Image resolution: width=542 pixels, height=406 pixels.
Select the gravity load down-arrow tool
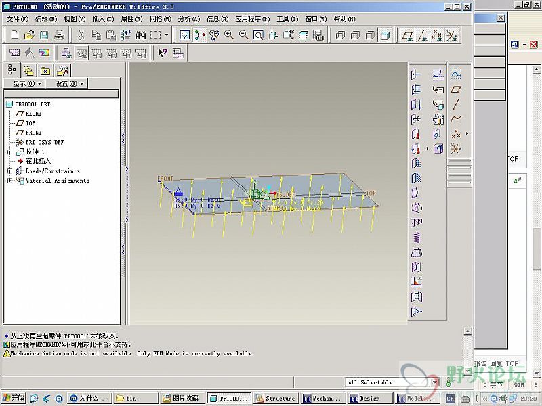pos(416,104)
